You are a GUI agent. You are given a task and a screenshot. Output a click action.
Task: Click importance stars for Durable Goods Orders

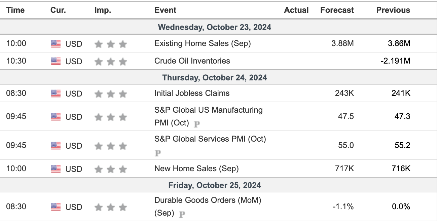(110, 207)
